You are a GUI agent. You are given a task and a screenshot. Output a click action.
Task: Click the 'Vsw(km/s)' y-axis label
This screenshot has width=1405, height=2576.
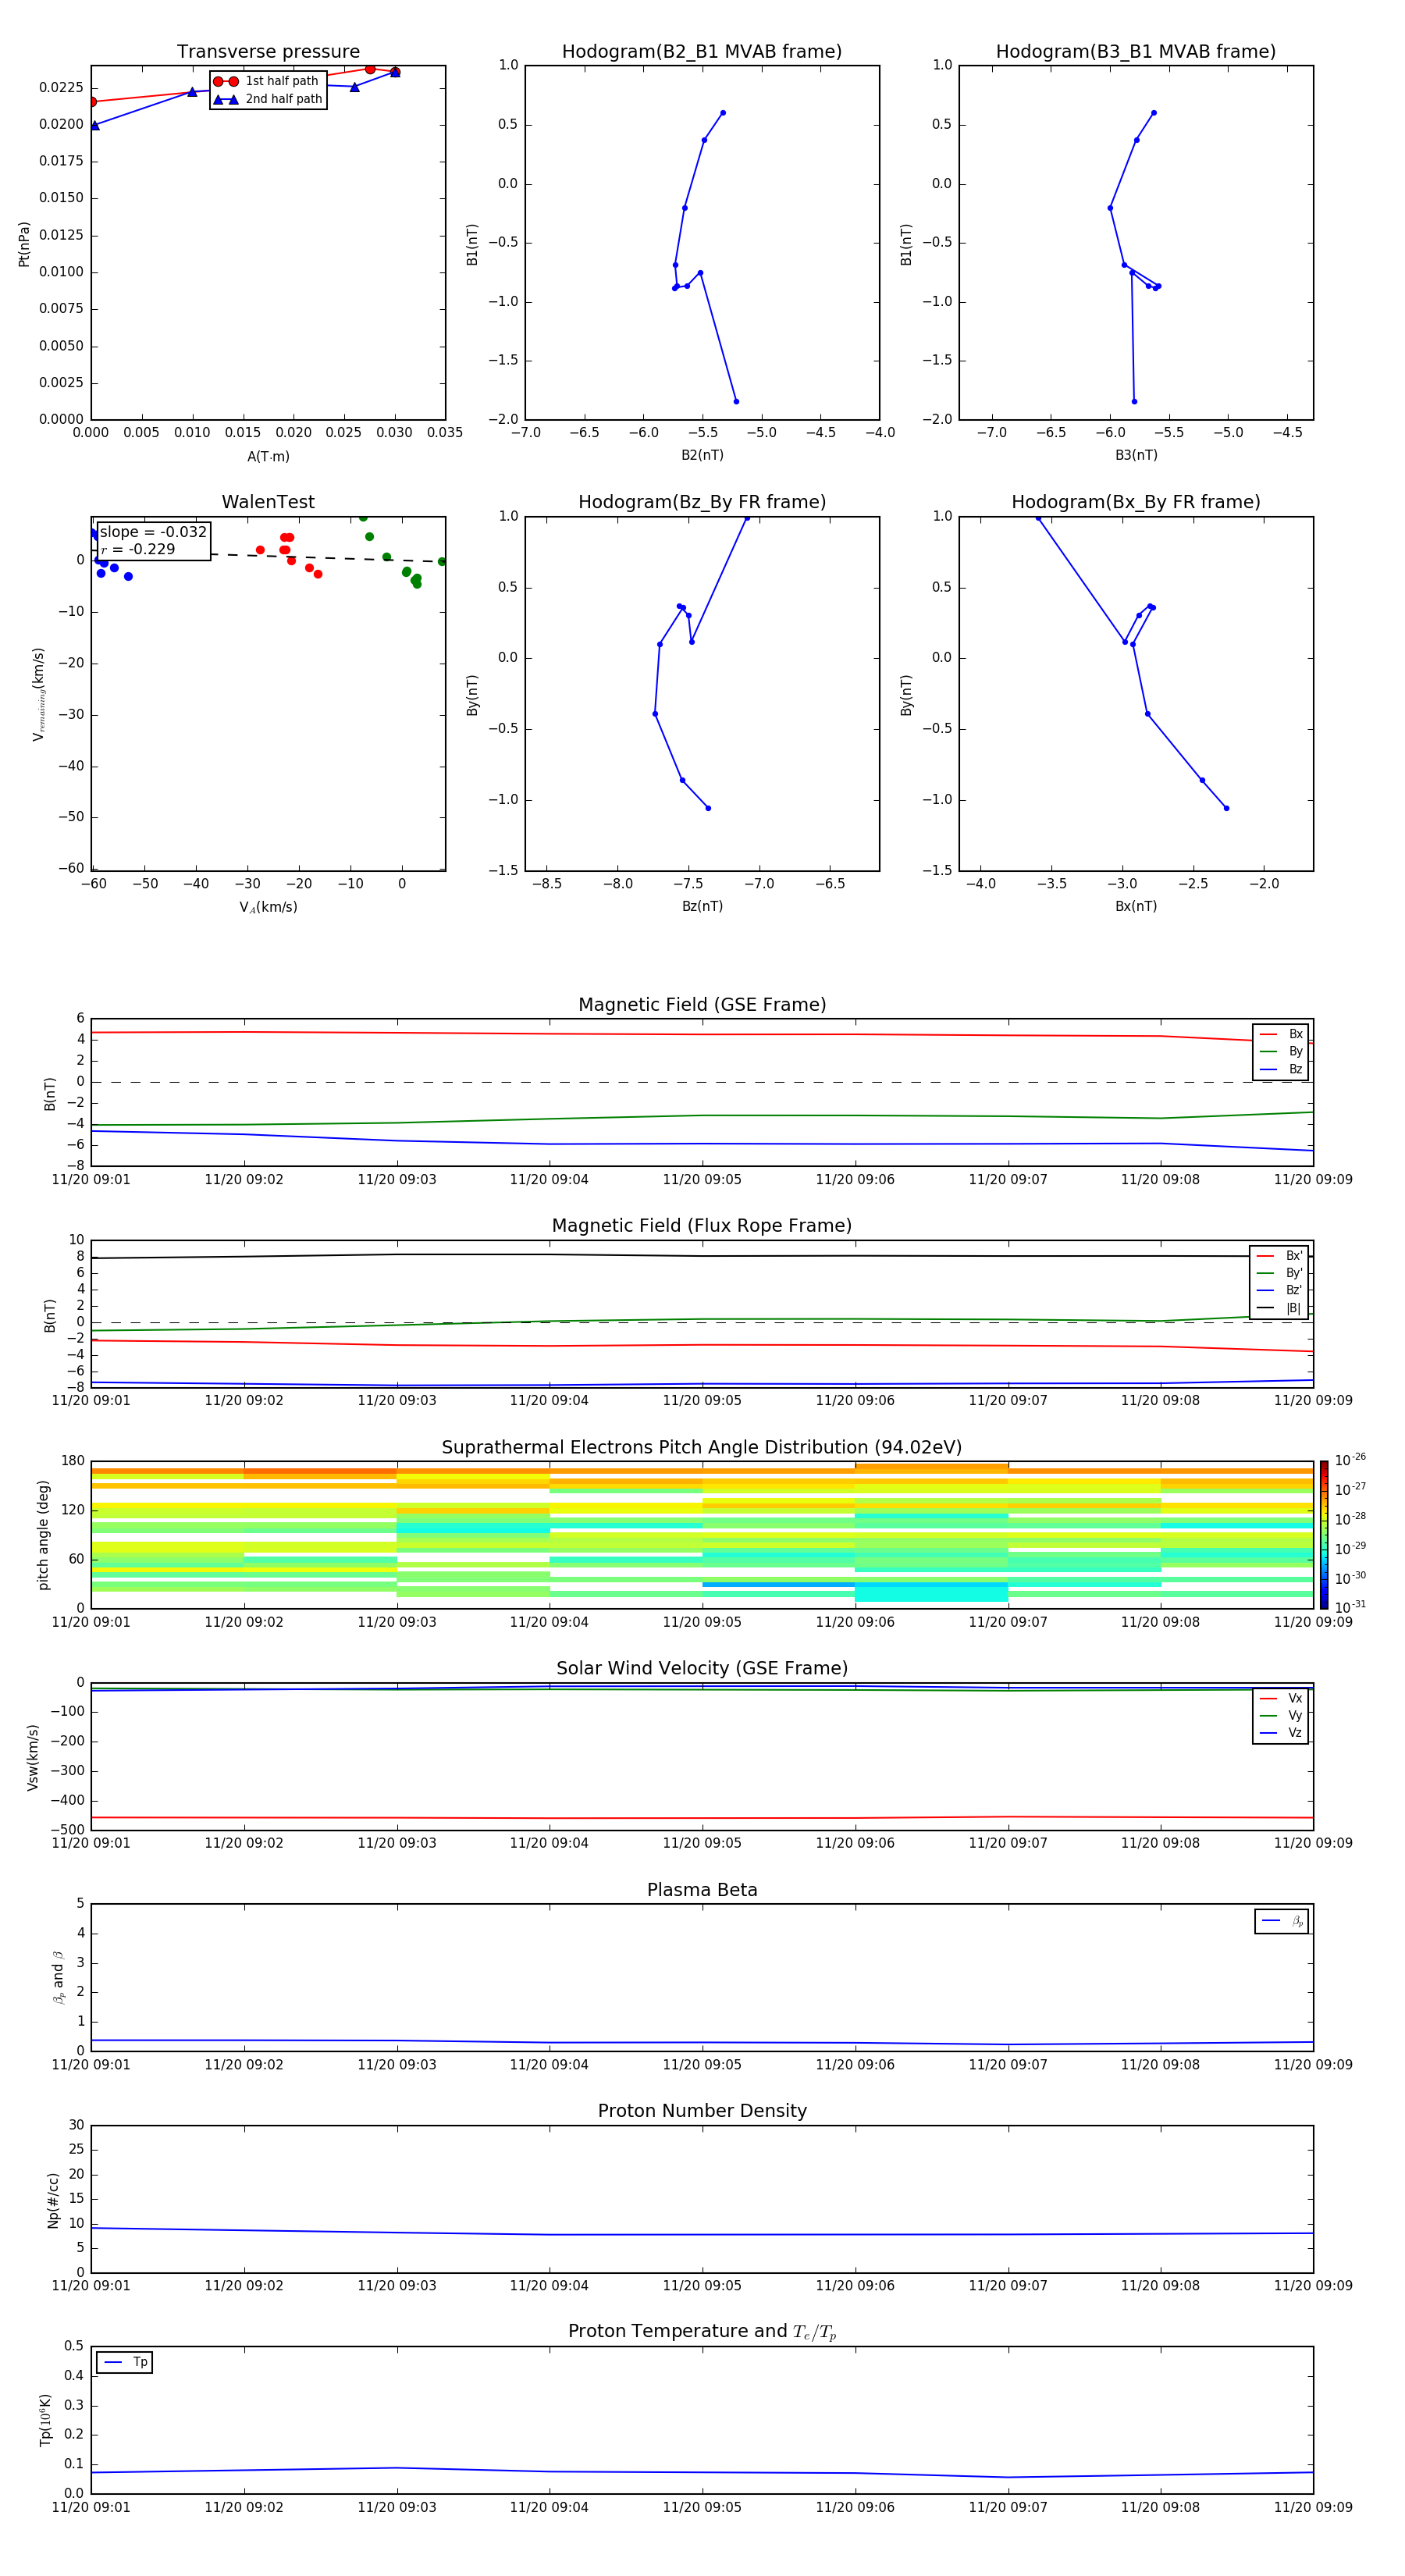(x=33, y=1757)
